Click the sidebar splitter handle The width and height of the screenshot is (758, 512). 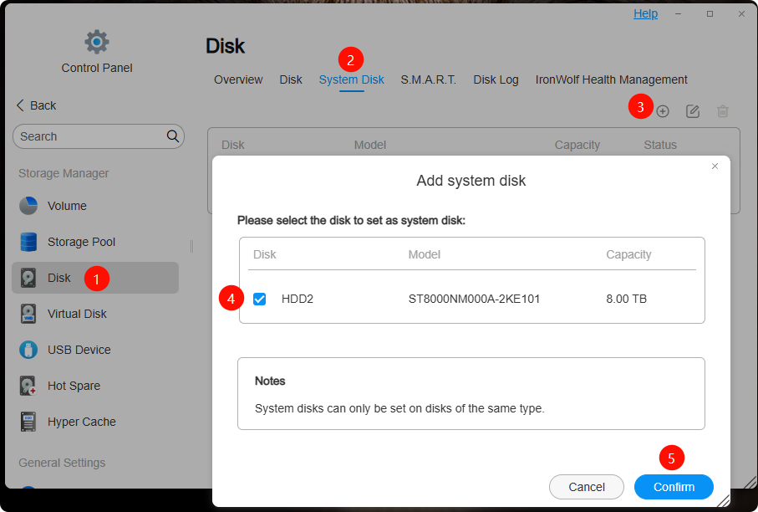(192, 246)
